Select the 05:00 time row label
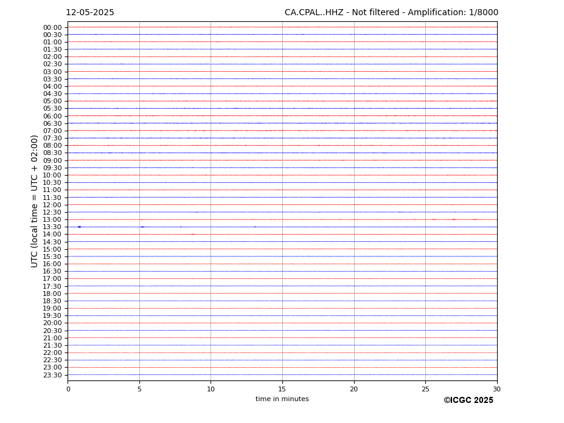564x423 pixels. click(52, 101)
